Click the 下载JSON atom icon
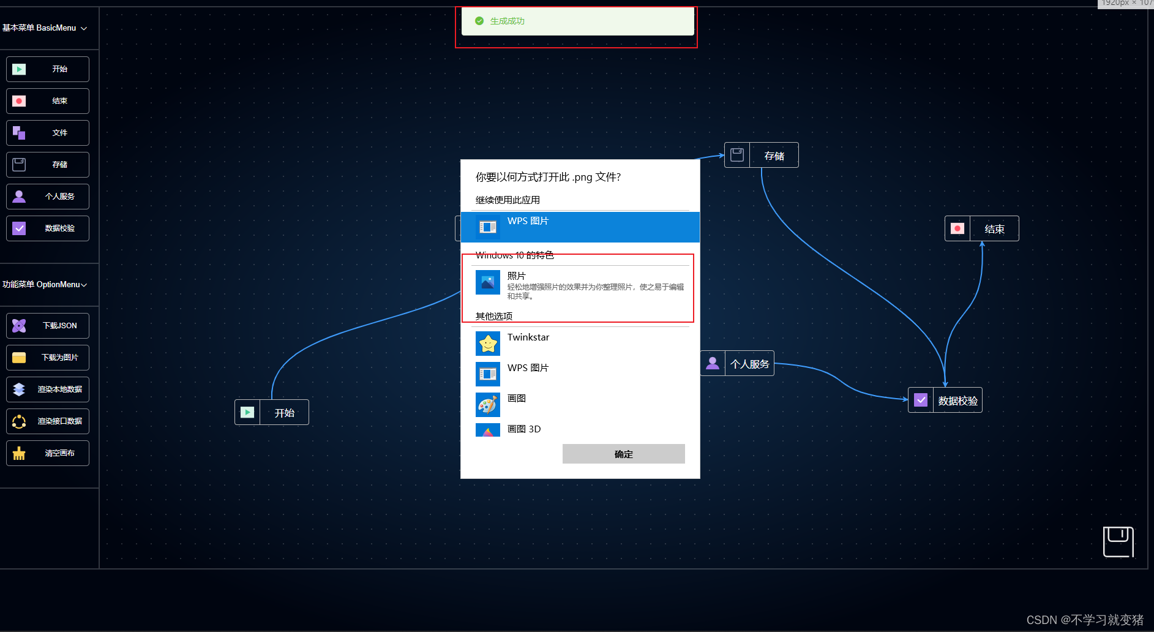This screenshot has width=1154, height=632. coord(19,326)
